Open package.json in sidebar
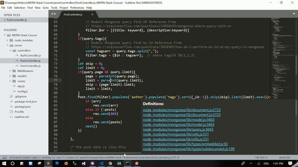Image resolution: width=298 pixels, height=167 pixels. 23,107
